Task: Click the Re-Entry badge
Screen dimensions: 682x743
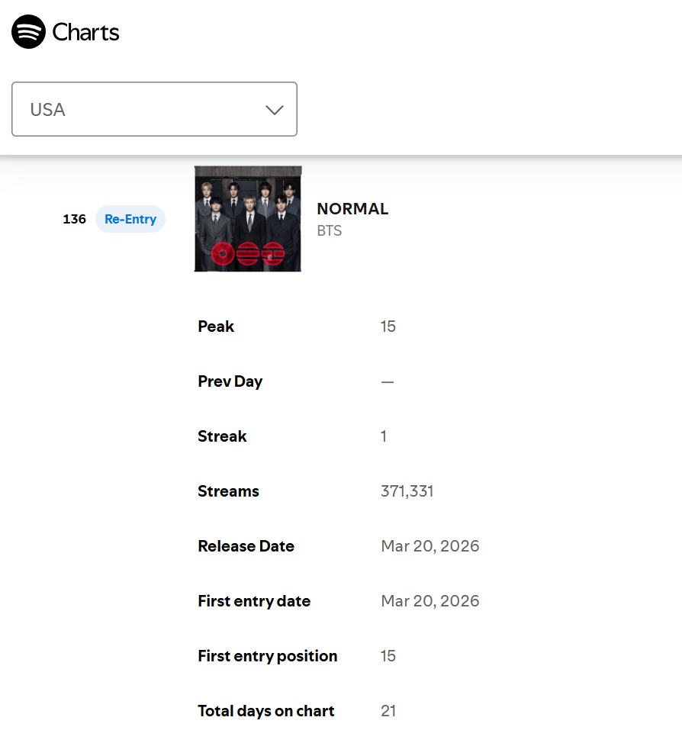Action: (130, 219)
